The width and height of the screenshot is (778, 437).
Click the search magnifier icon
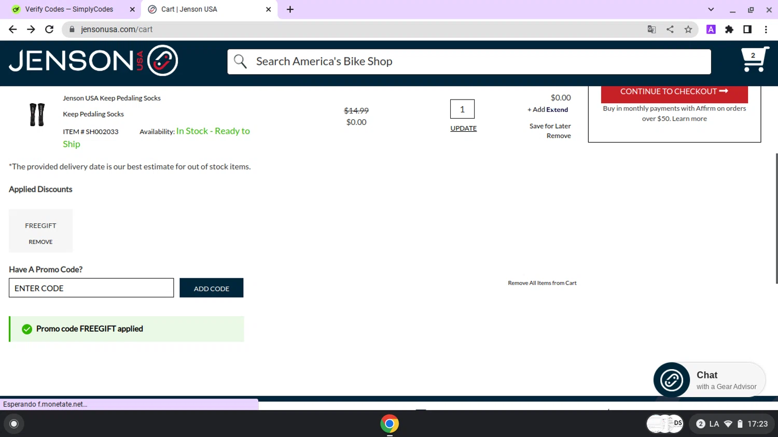(240, 61)
